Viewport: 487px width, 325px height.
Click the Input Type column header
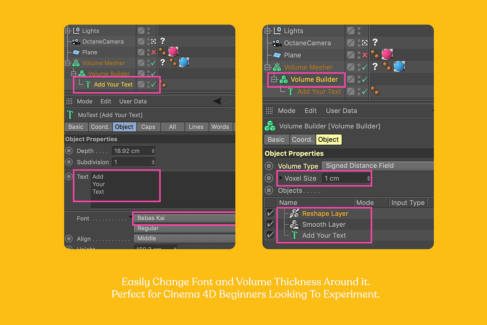pyautogui.click(x=408, y=202)
